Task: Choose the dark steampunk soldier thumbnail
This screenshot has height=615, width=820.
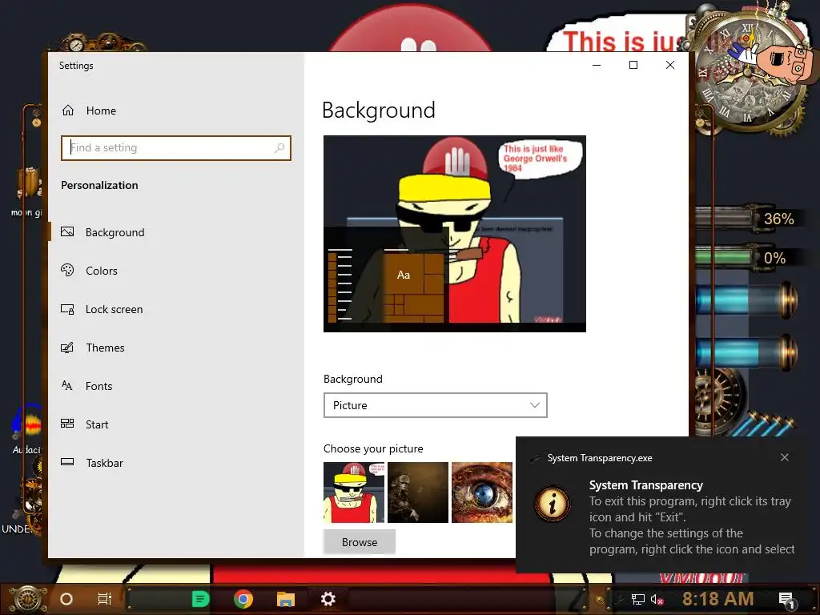Action: tap(418, 492)
